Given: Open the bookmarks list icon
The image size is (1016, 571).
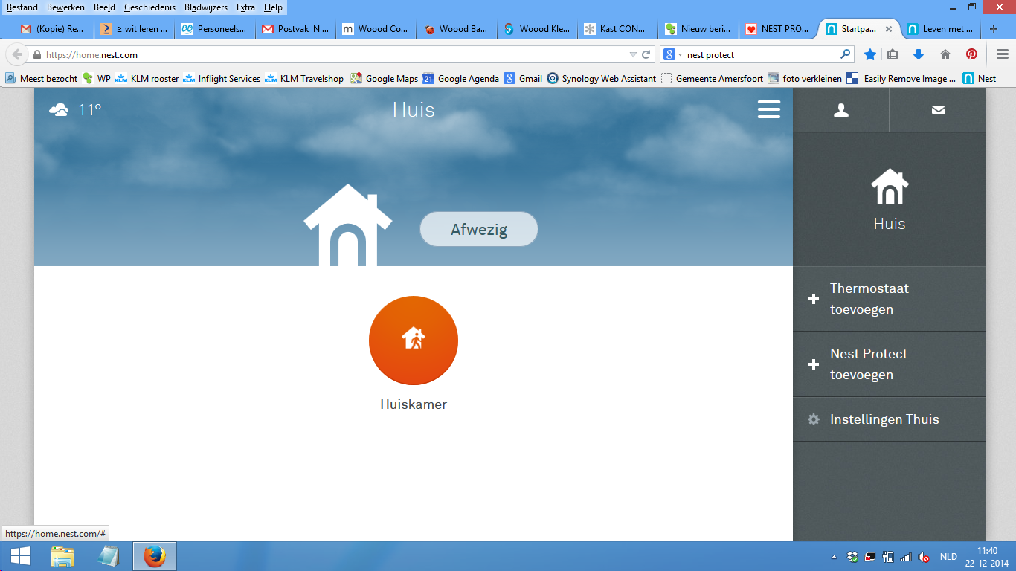Looking at the screenshot, I should (893, 54).
